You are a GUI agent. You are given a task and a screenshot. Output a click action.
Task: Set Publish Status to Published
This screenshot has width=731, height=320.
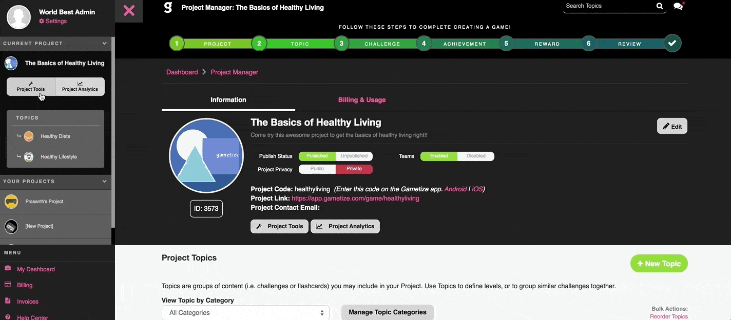(x=317, y=156)
